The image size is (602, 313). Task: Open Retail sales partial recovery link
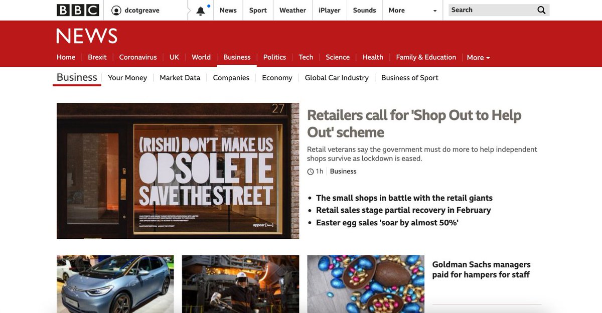[403, 210]
